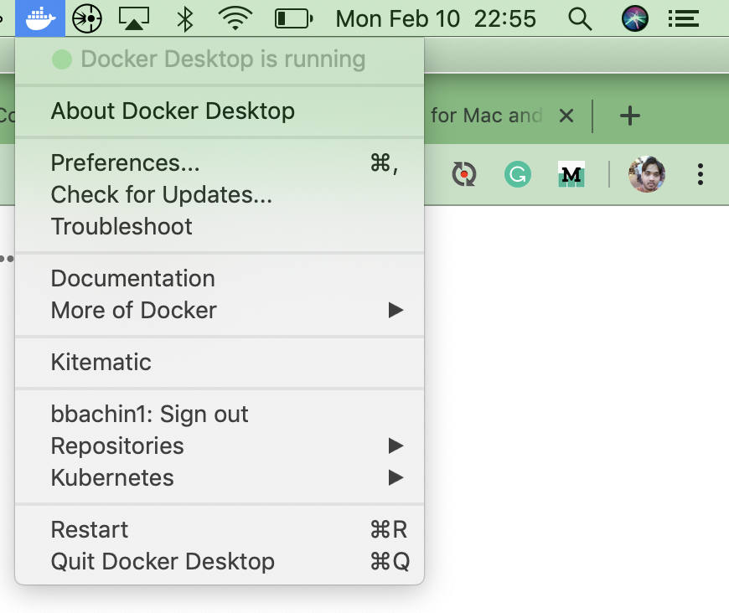Open Docker Preferences...
This screenshot has width=729, height=613.
tap(220, 163)
